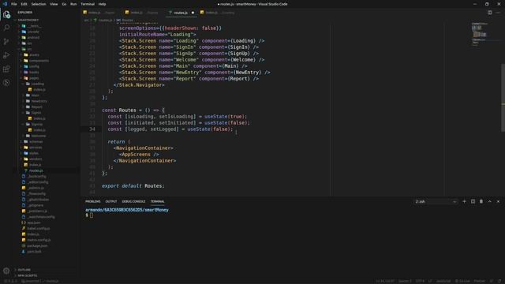The height and width of the screenshot is (284, 505).
Task: Open the View menu
Action: 54,4
